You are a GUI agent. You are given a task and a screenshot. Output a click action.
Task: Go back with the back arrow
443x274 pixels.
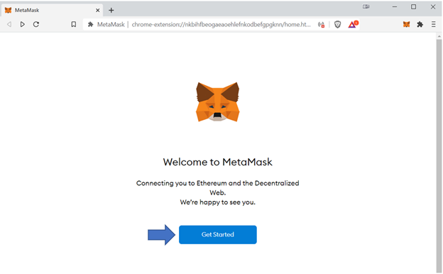click(9, 24)
